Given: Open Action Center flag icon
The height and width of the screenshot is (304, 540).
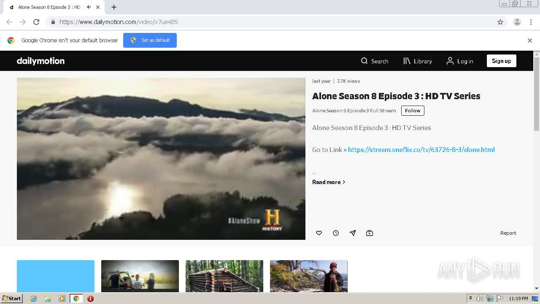Looking at the screenshot, I should click(x=500, y=299).
